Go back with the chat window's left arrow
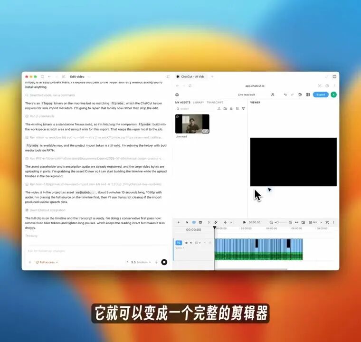The height and width of the screenshot is (342, 361). click(x=49, y=76)
